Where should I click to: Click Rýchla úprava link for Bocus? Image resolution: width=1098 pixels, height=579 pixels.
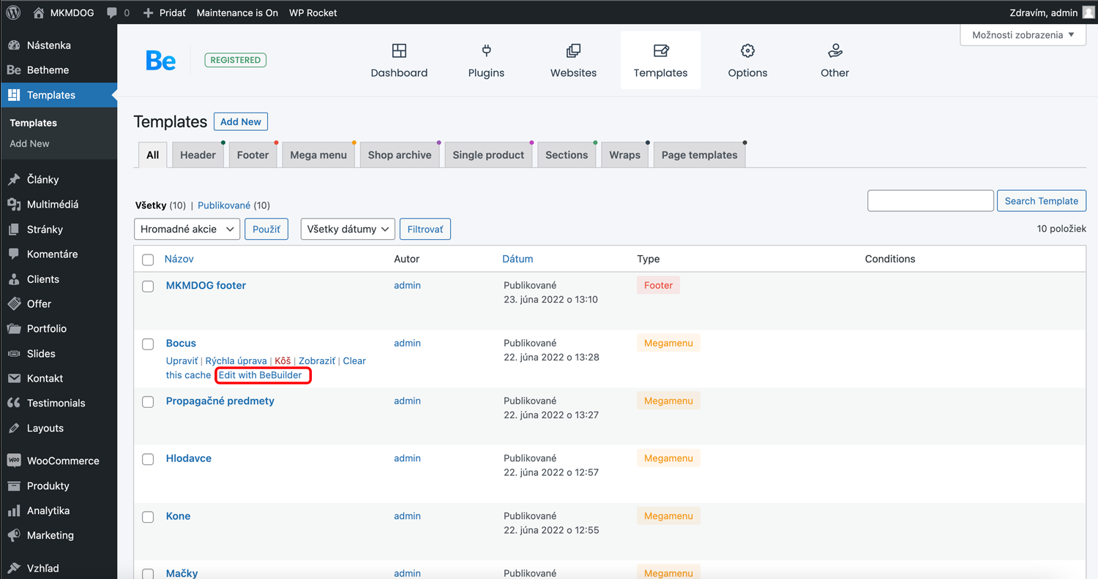coord(236,361)
